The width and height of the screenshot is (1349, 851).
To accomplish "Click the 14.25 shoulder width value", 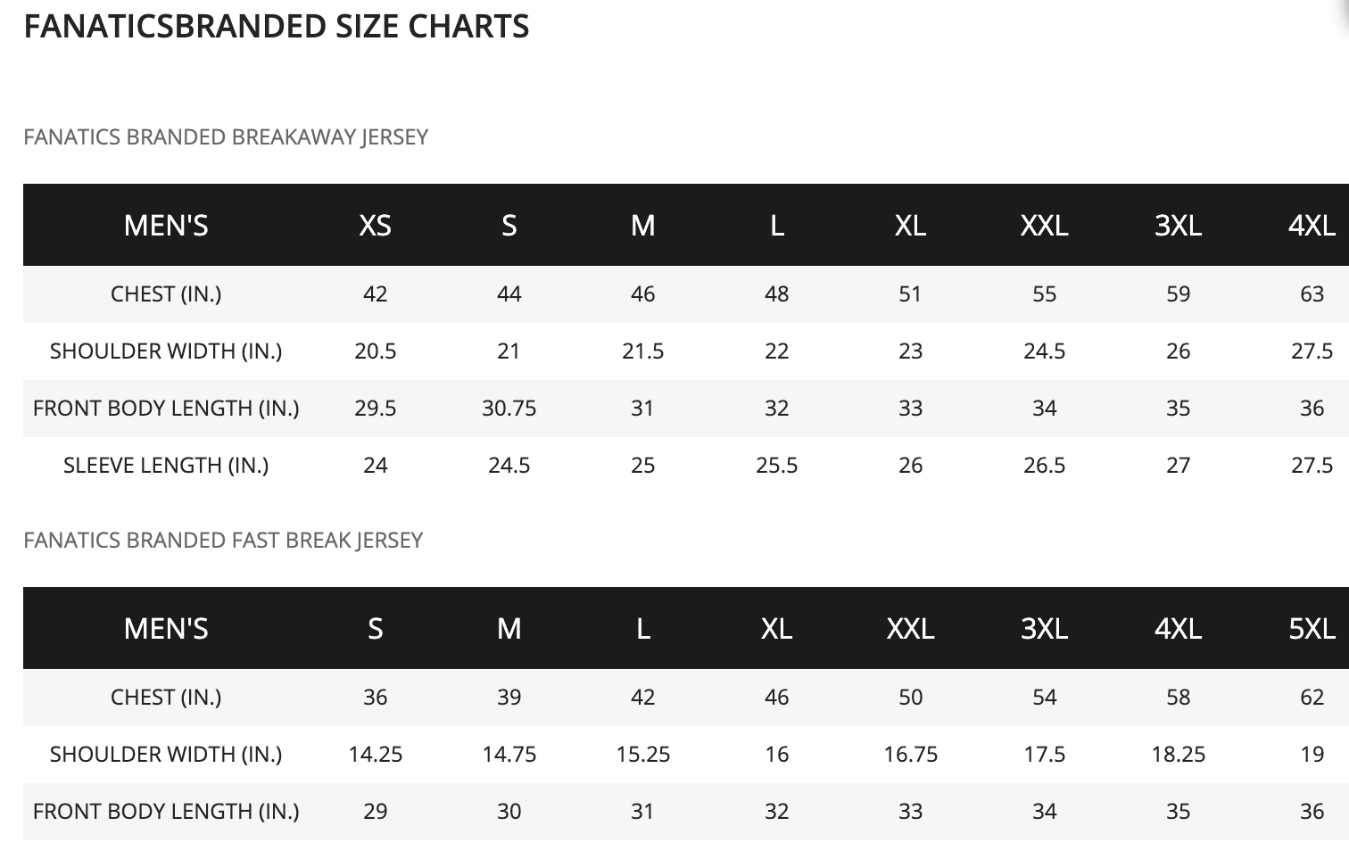I will pos(375,755).
